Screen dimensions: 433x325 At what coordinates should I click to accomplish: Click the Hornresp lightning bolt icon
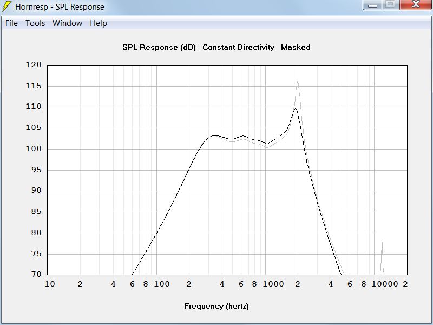click(6, 6)
